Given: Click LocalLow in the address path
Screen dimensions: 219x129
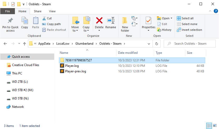Looking at the screenshot, I should pyautogui.click(x=63, y=44).
